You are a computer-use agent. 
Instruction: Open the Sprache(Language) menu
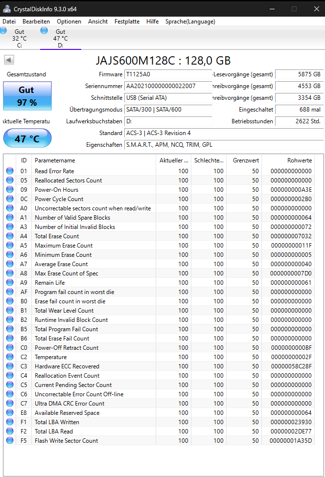(x=190, y=22)
